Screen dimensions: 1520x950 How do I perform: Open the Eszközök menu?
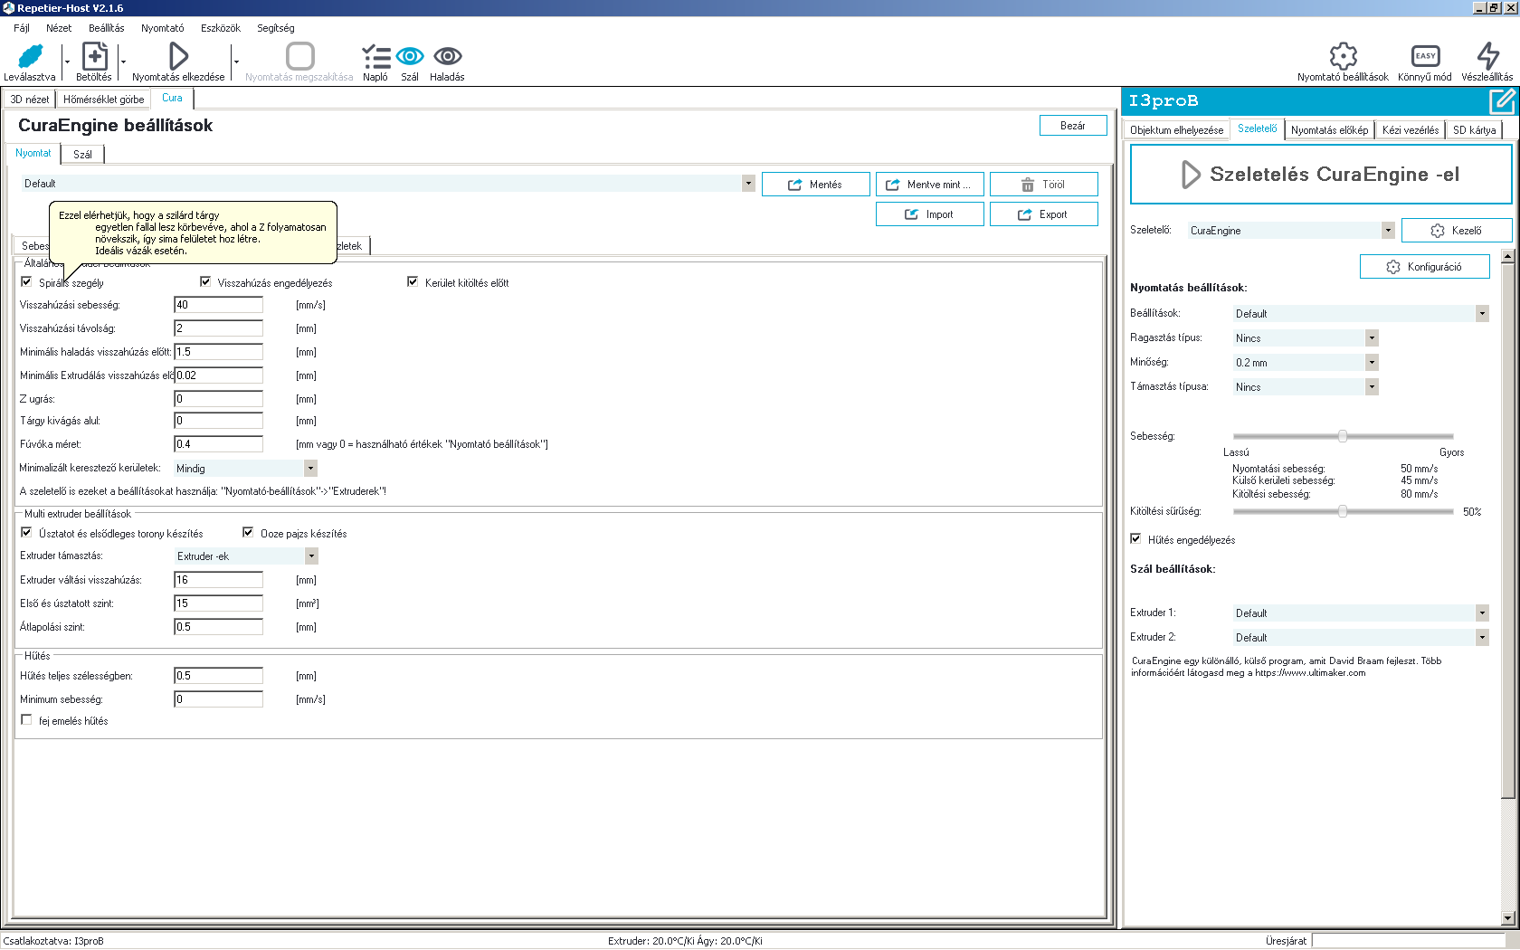pos(221,28)
